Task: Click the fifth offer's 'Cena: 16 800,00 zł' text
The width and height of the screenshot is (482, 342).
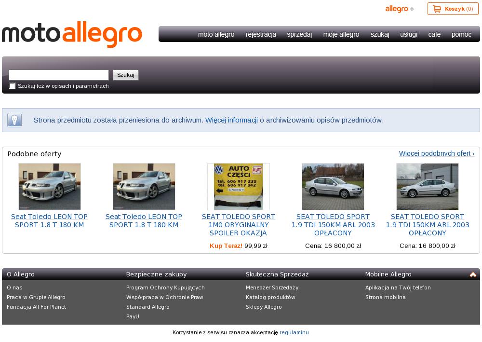Action: point(427,246)
